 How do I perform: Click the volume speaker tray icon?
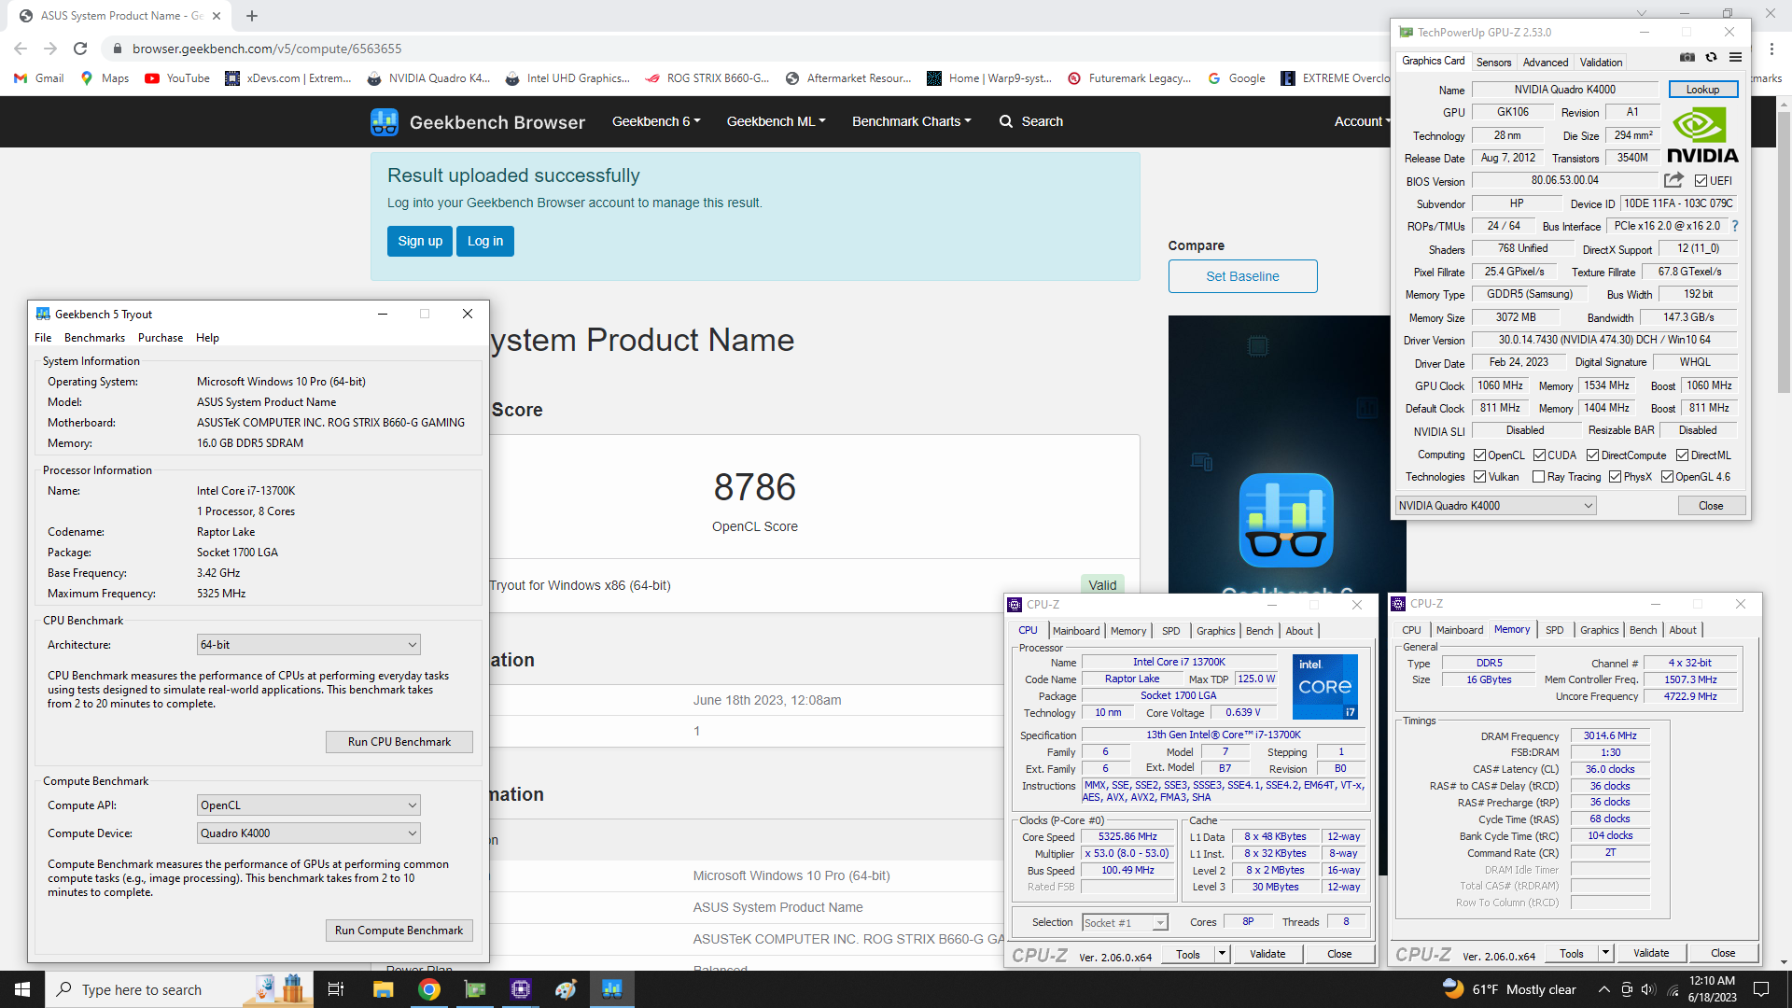coord(1647,989)
